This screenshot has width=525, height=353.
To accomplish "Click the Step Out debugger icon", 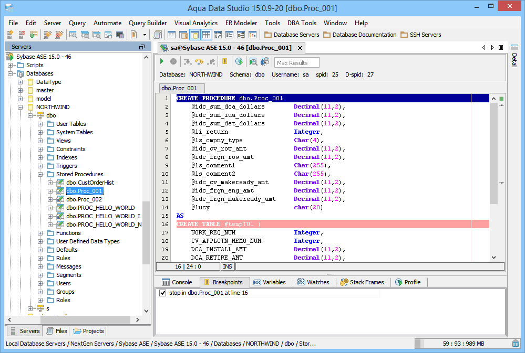I will coord(210,62).
